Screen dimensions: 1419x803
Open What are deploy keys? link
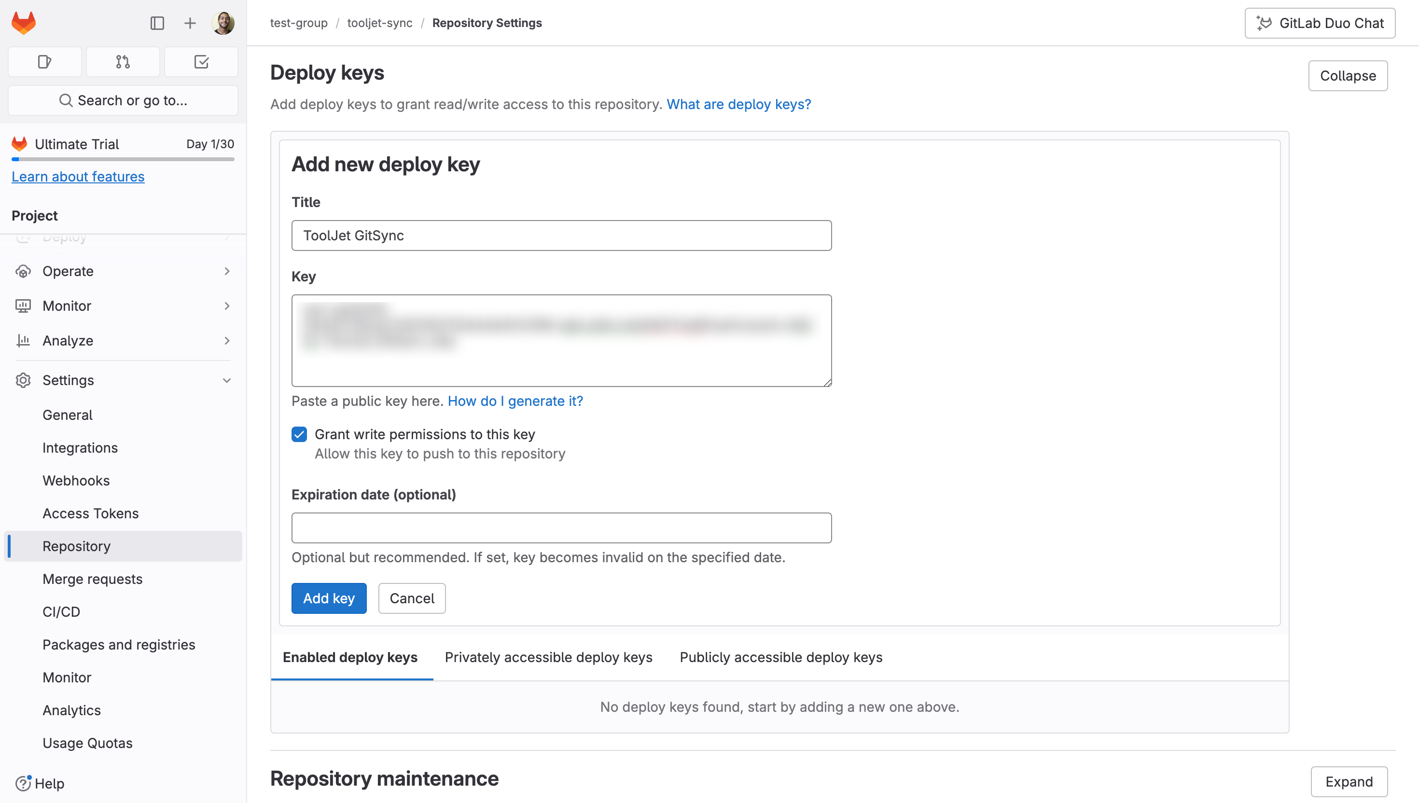tap(738, 104)
